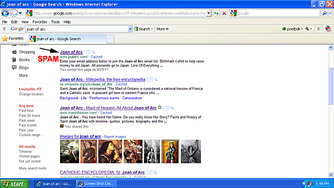Open search provider options dropdown arrow
The height and width of the screenshot is (188, 334).
(330, 13)
